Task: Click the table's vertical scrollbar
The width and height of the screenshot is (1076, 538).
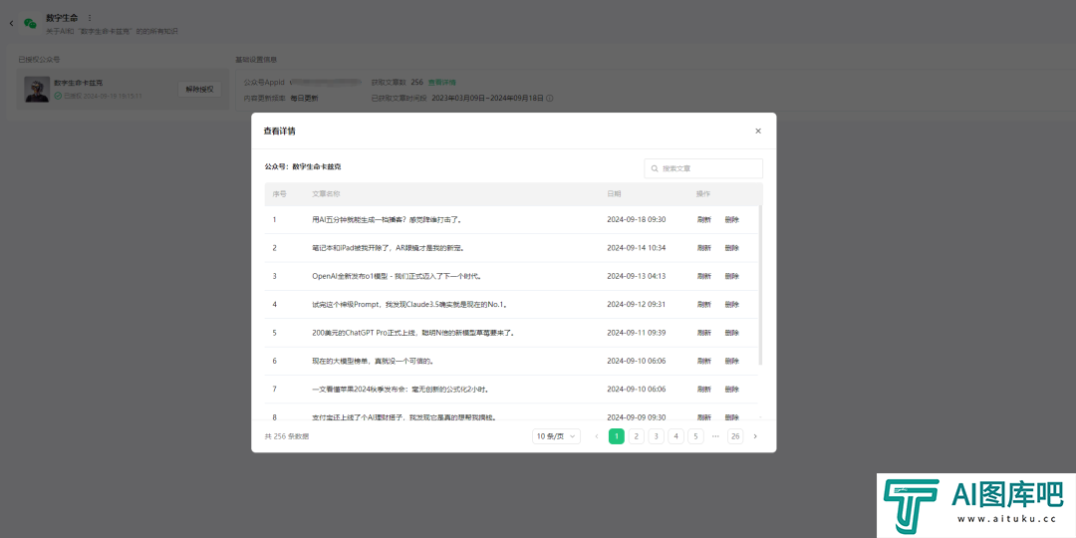Action: click(x=760, y=285)
